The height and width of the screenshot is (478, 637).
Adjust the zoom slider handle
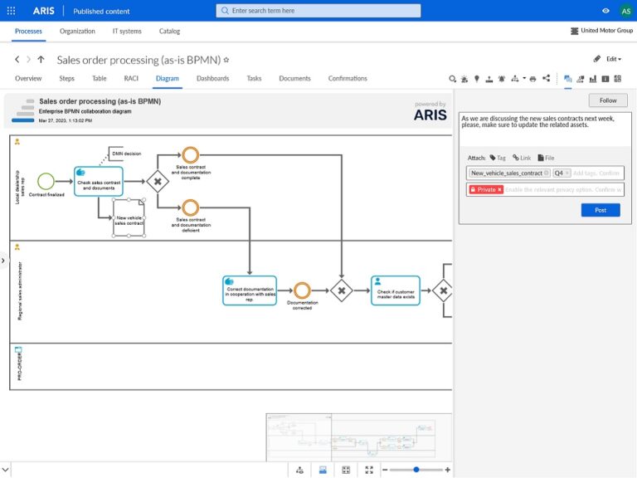coord(416,470)
